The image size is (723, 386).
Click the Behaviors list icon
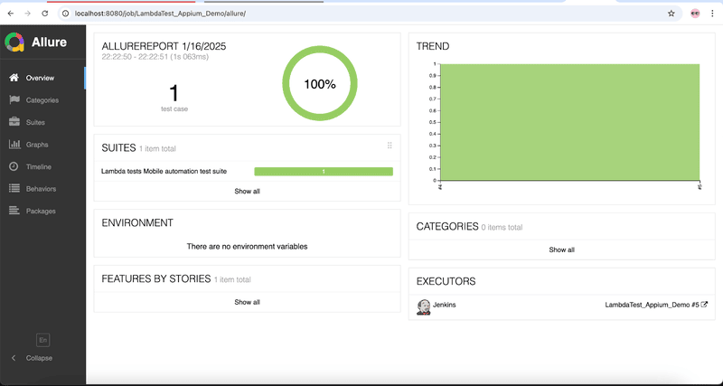(14, 189)
